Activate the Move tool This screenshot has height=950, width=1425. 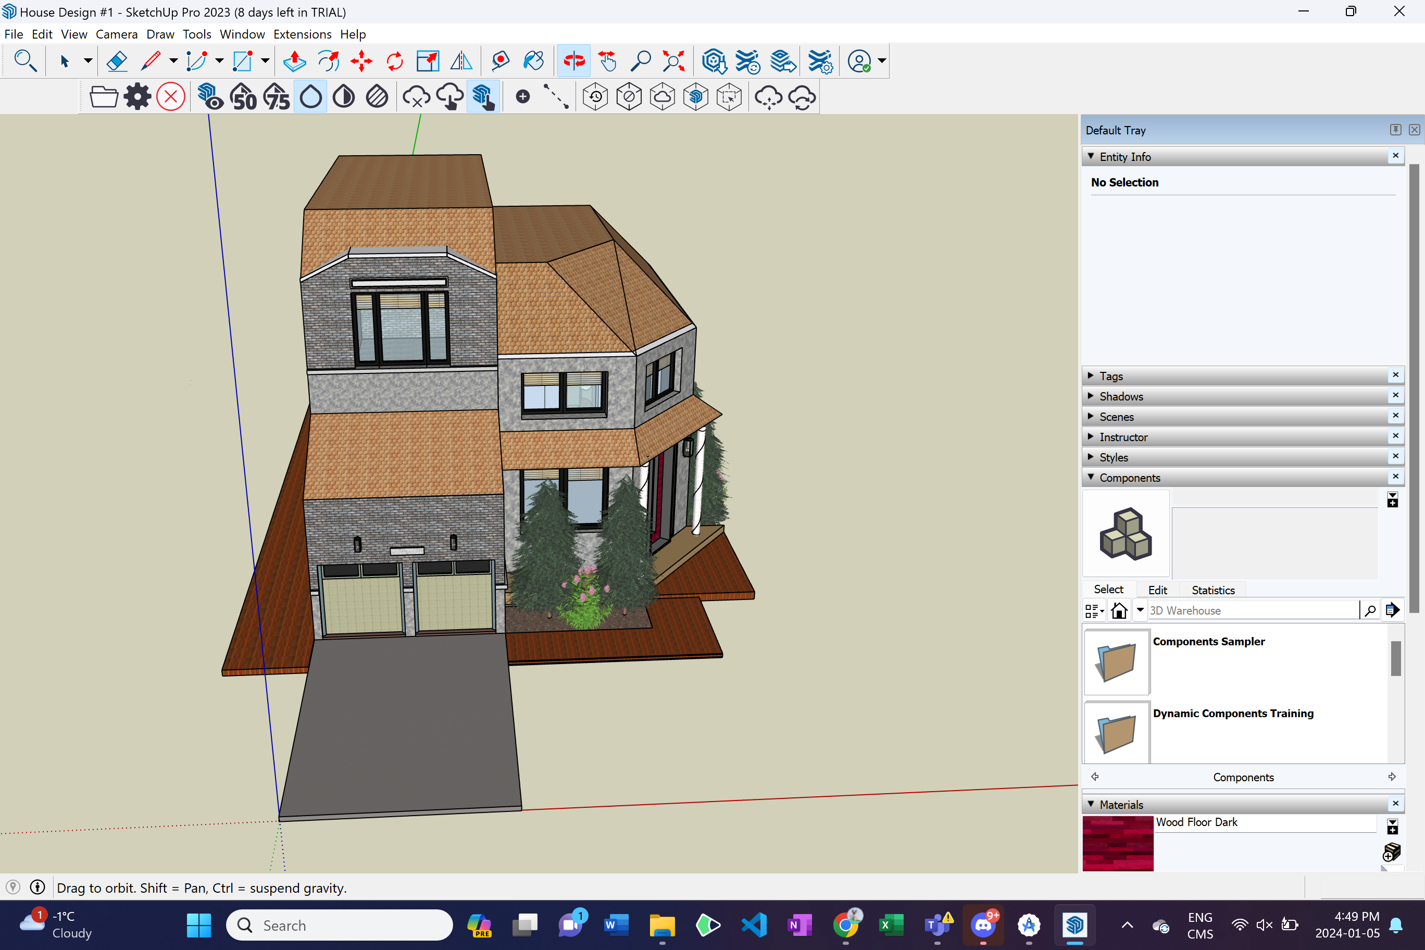point(361,61)
